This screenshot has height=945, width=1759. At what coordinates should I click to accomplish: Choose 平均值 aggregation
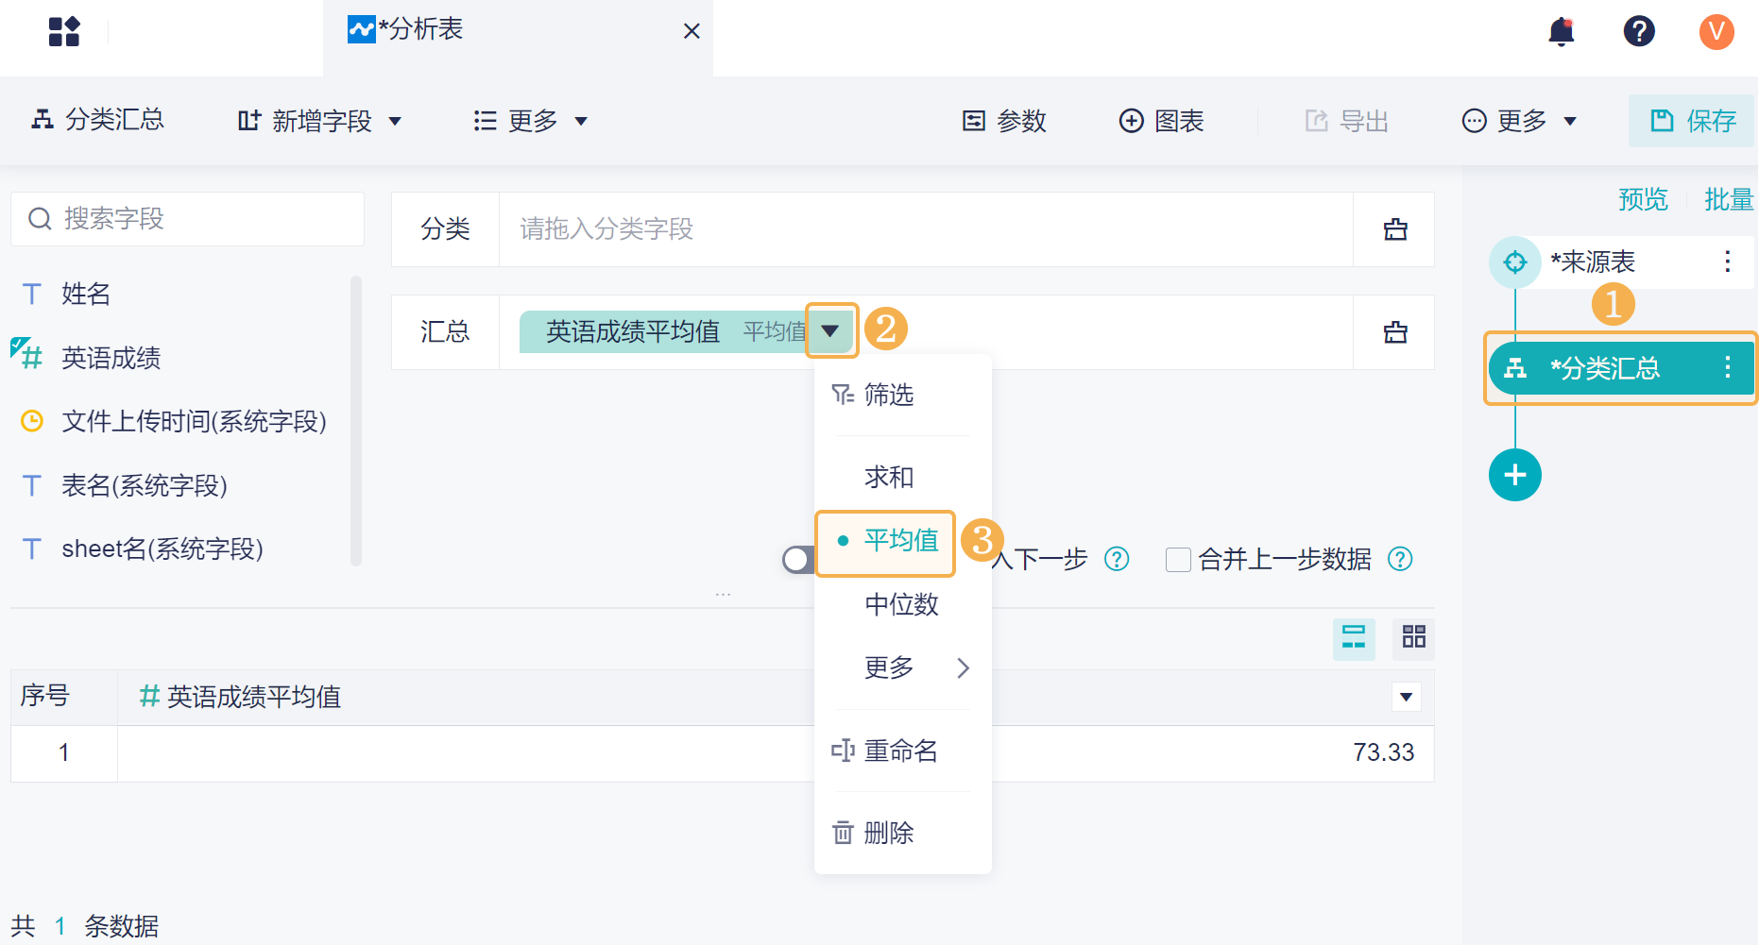pos(886,542)
